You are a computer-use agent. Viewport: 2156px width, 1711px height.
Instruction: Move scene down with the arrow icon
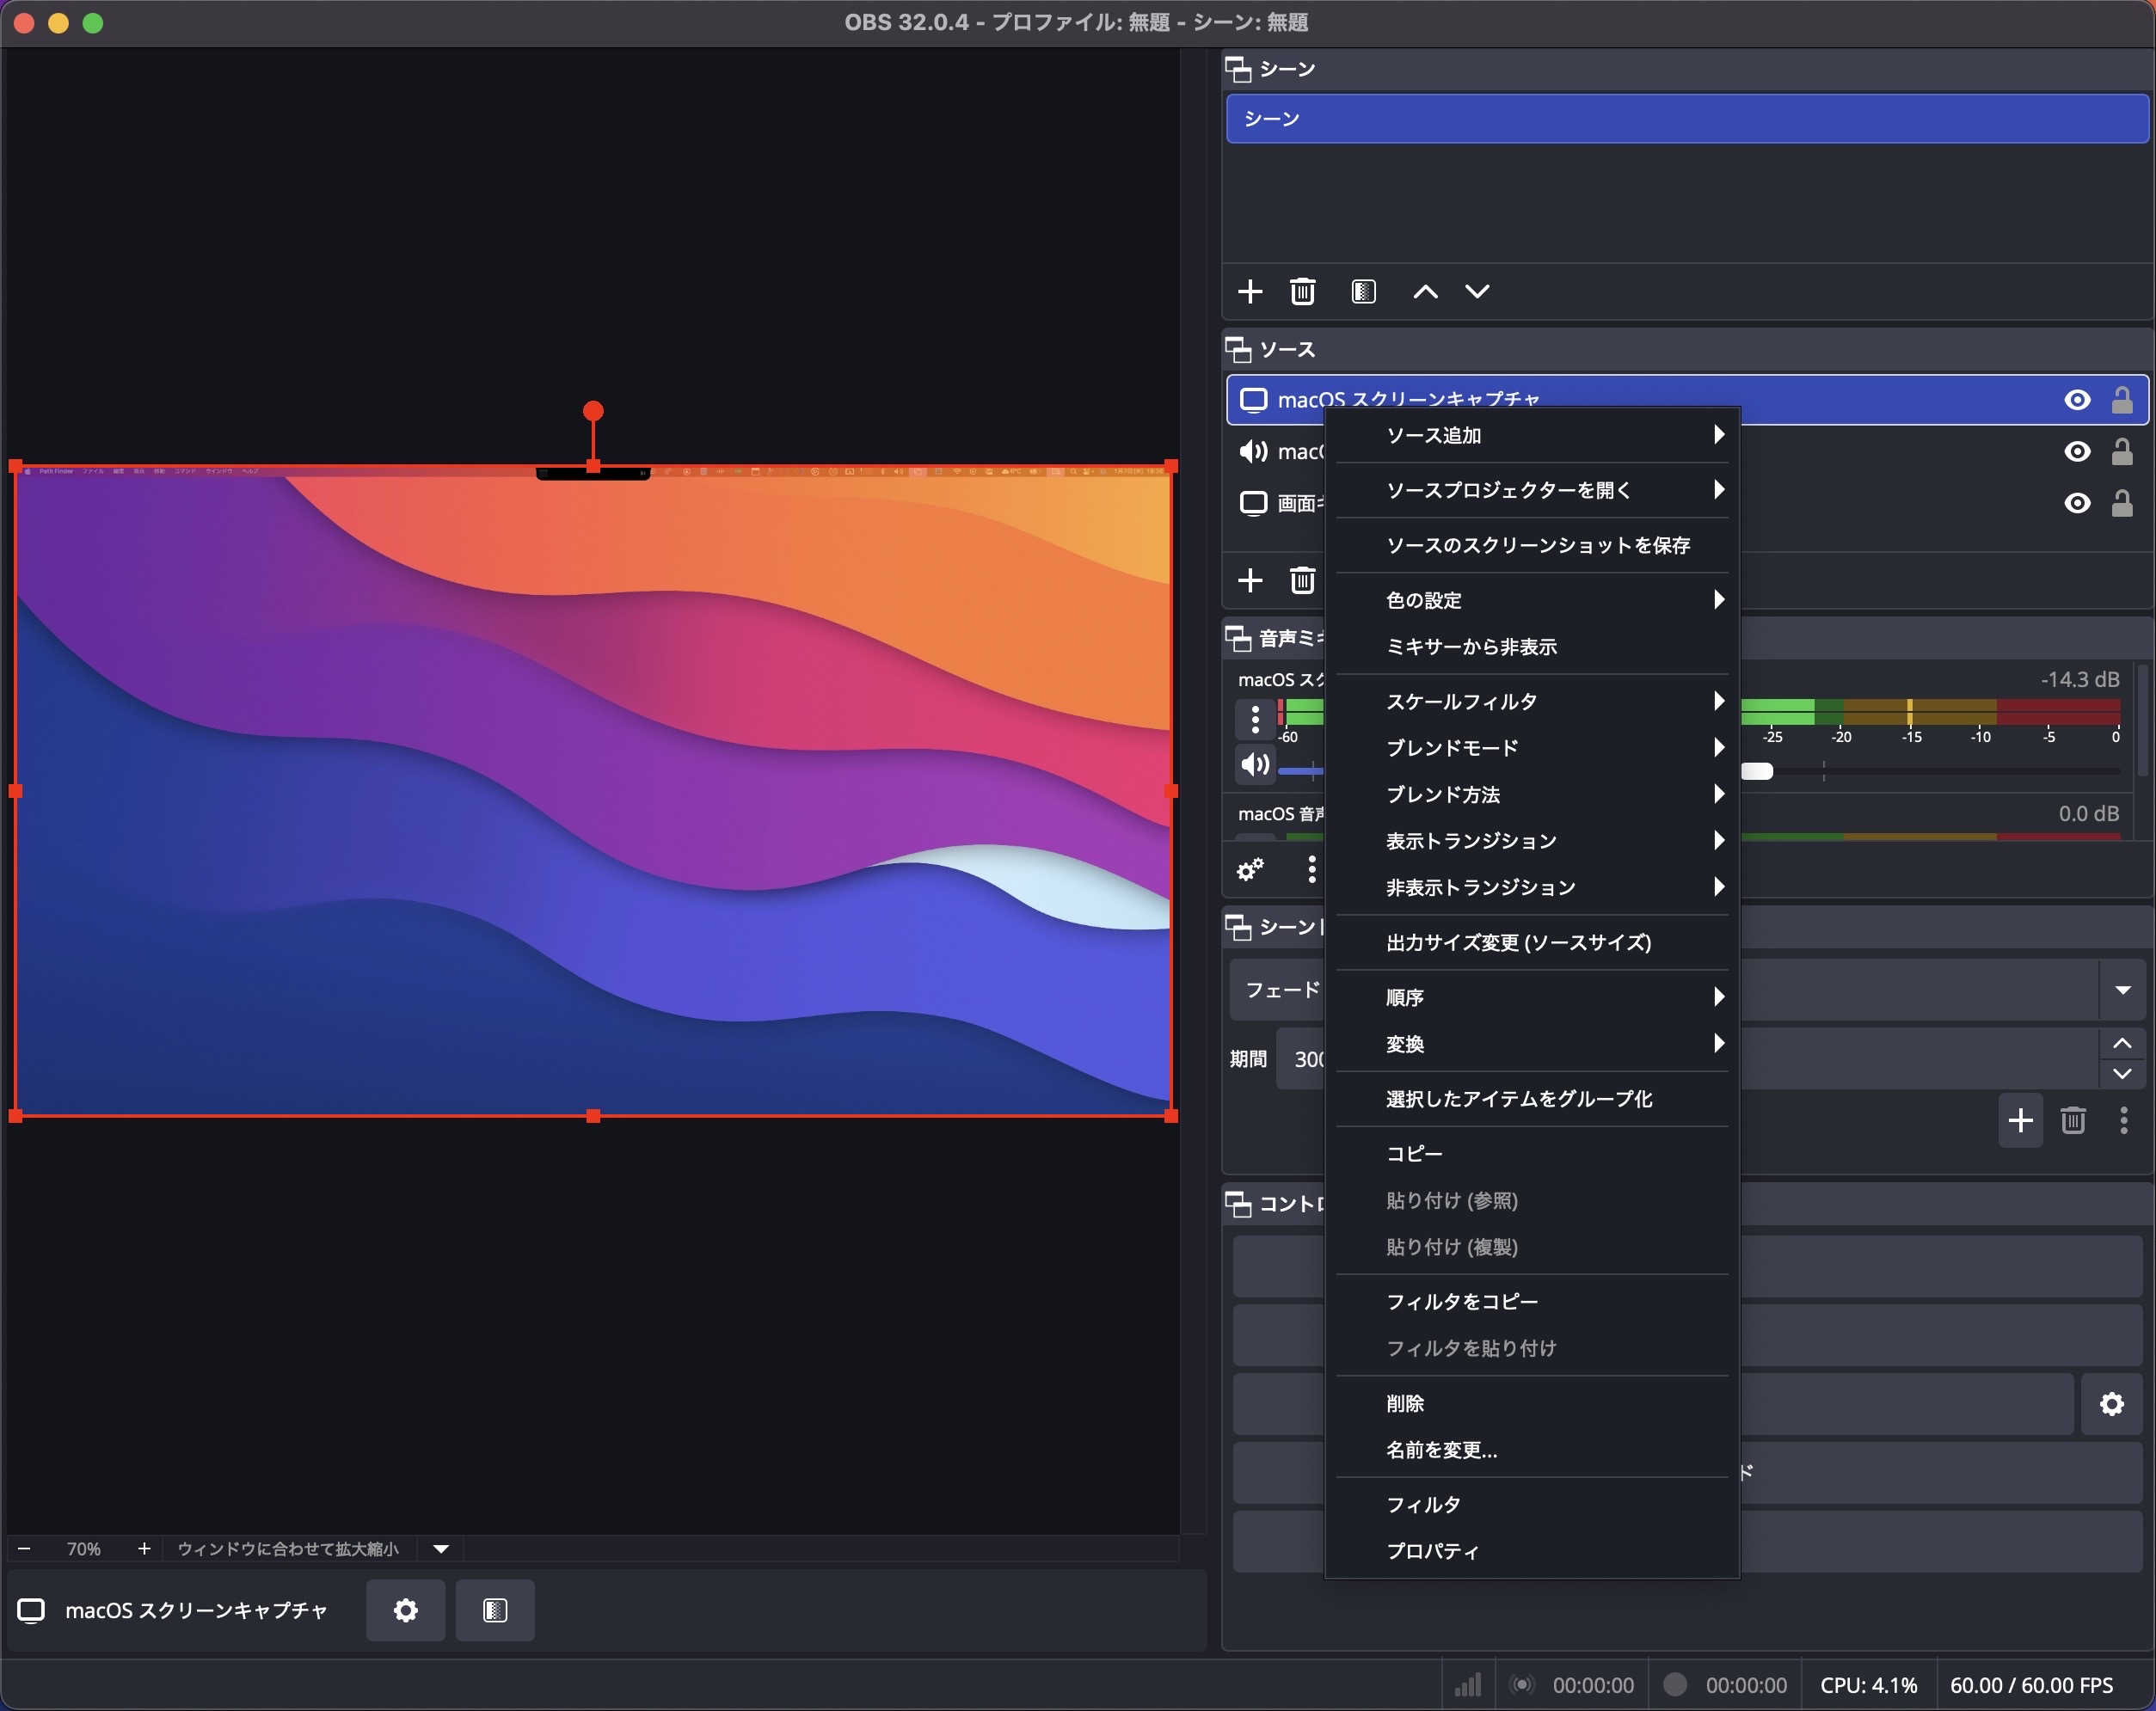1477,291
